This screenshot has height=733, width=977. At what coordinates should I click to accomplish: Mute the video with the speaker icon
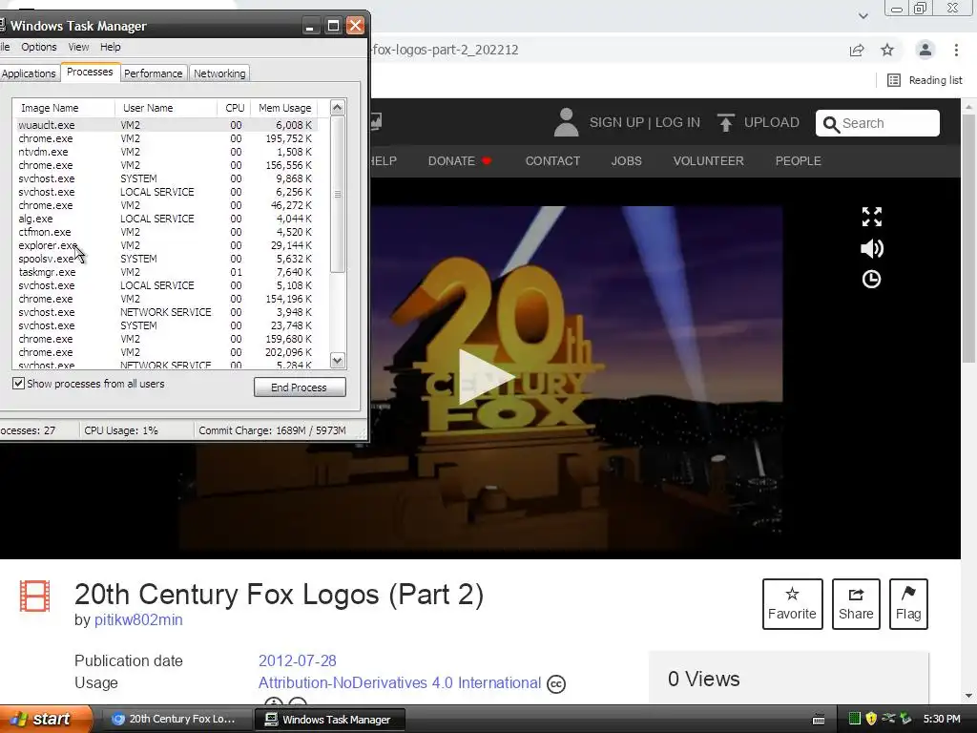point(872,249)
